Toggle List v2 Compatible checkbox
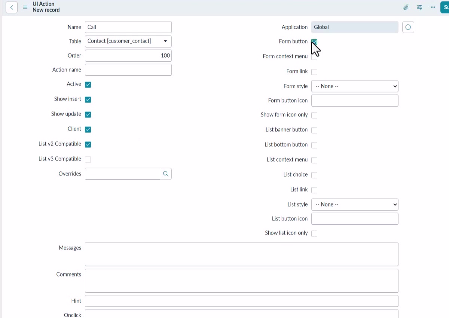The height and width of the screenshot is (318, 449). click(88, 144)
